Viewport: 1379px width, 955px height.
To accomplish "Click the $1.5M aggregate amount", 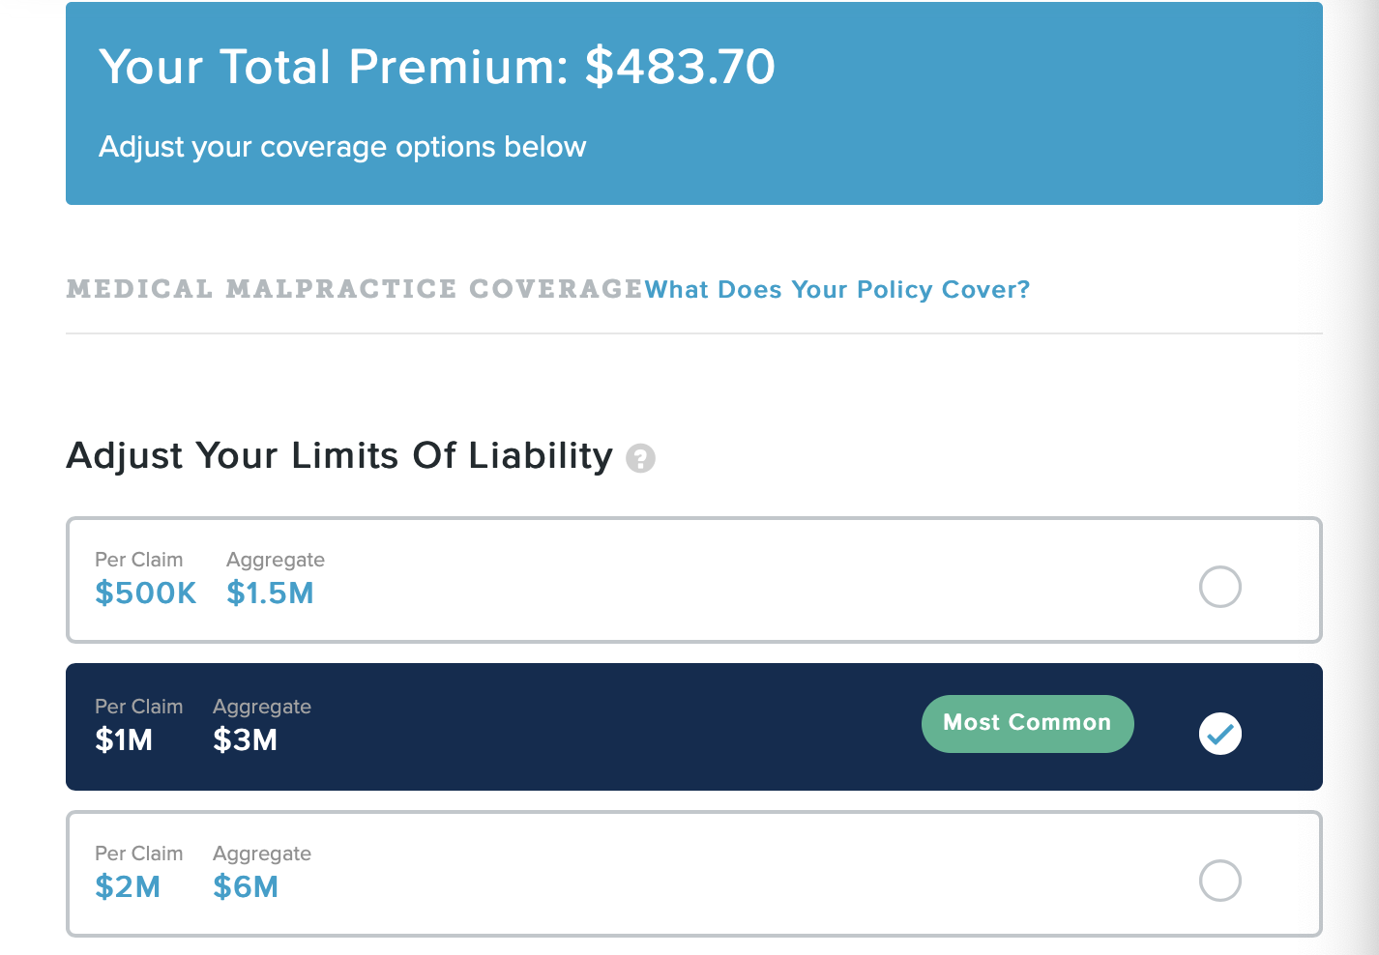I will [270, 593].
